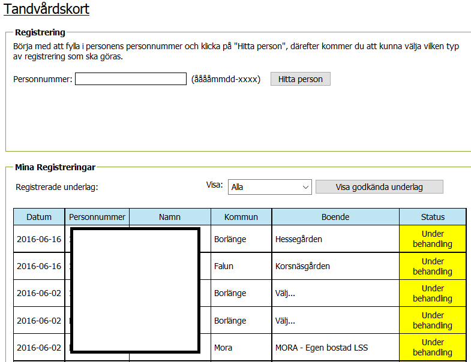
Task: Open the Visa dropdown showing Alla
Action: 270,187
